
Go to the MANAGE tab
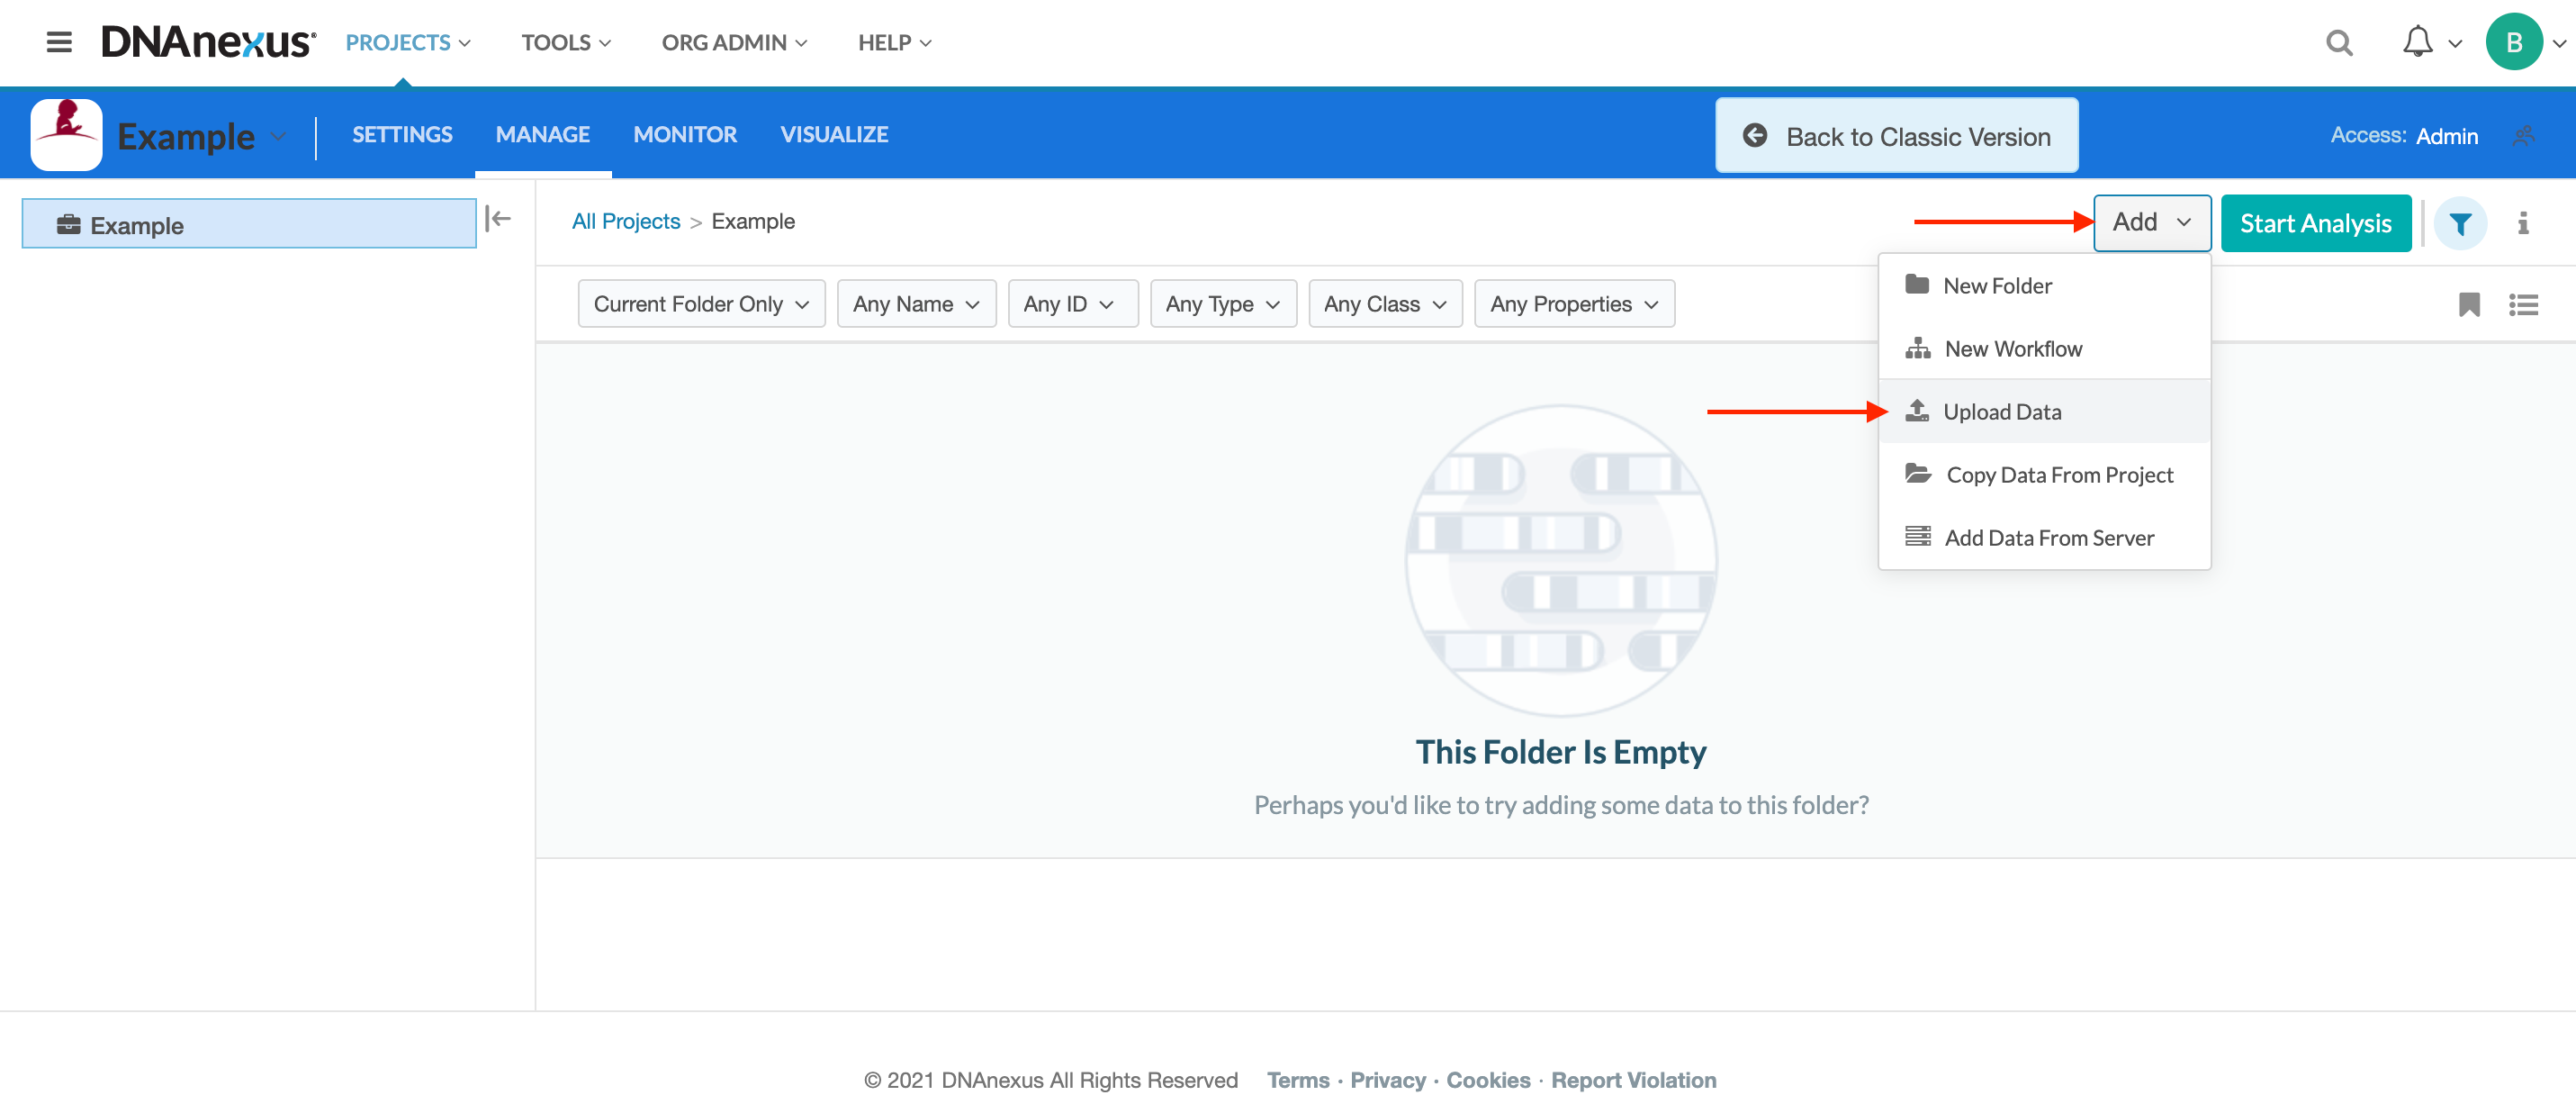[x=543, y=134]
